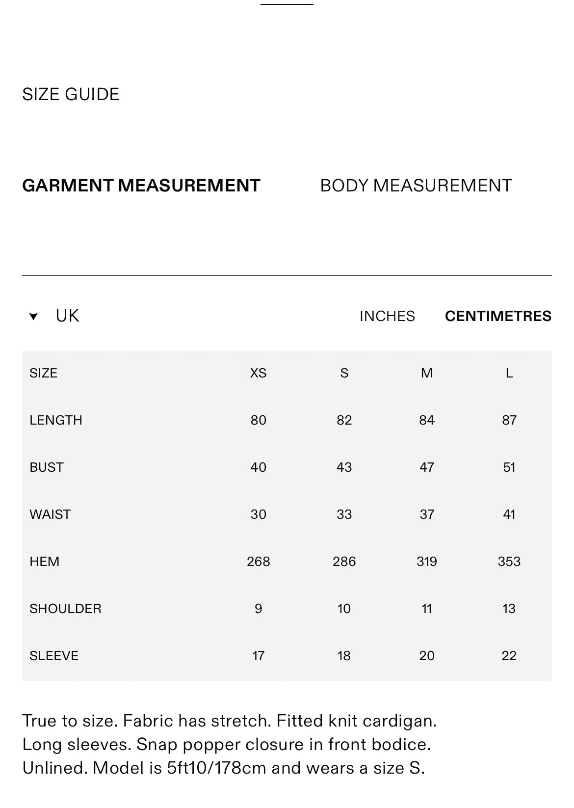Viewport: 574px width, 808px height.
Task: Click the SLEEVE row label
Action: (54, 656)
